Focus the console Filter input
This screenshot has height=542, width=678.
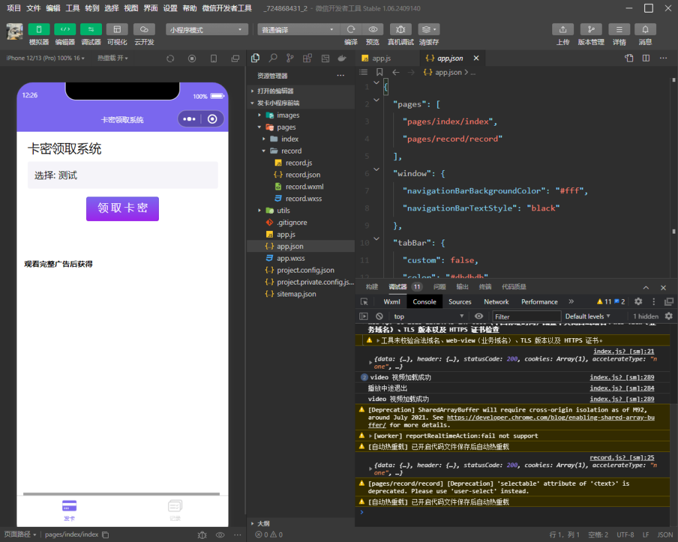coord(526,316)
